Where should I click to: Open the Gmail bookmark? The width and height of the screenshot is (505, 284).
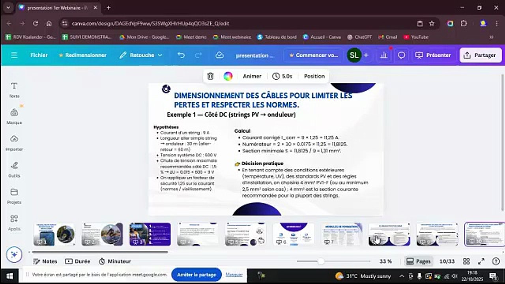click(x=387, y=37)
